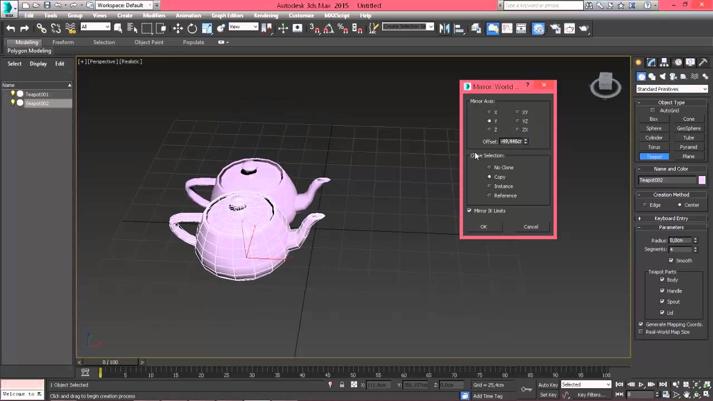
Task: Click the Play Animation button
Action: [641, 385]
